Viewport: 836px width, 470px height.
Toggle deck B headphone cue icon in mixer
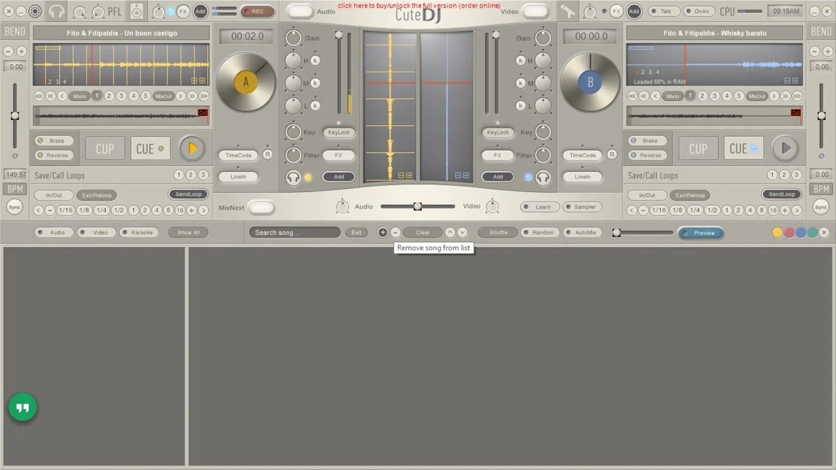pyautogui.click(x=543, y=177)
